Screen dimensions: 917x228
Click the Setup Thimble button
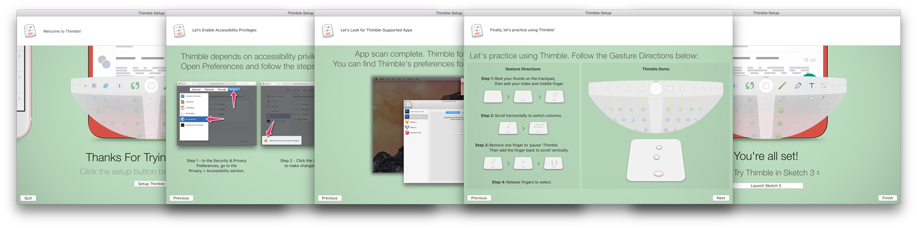pos(151,184)
